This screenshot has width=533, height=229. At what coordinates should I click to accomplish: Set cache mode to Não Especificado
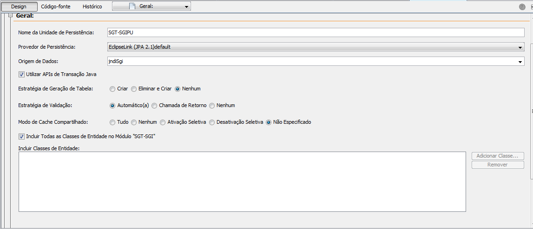click(269, 122)
